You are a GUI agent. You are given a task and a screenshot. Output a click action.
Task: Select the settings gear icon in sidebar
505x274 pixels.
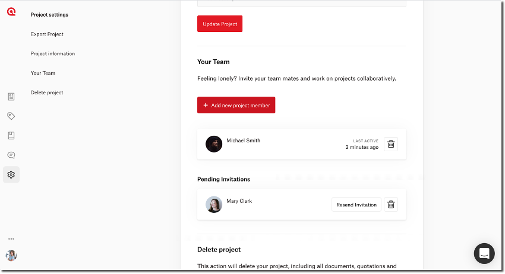11,174
